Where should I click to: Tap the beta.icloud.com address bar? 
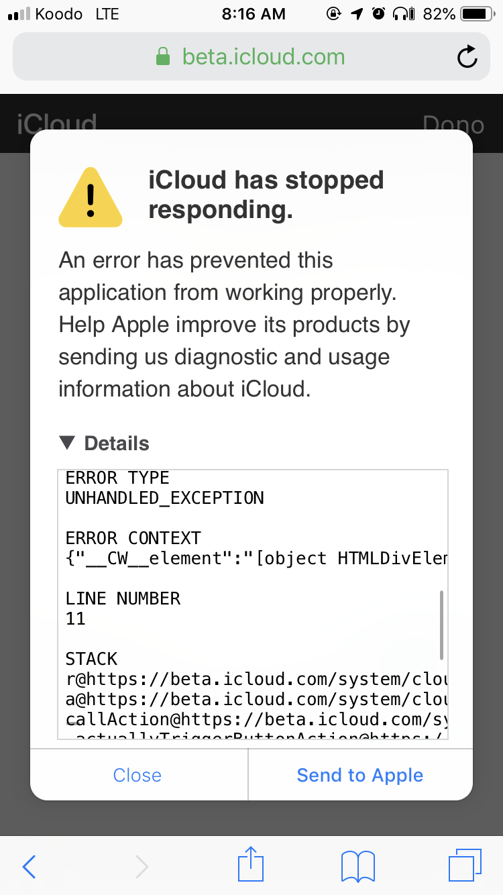pos(251,56)
